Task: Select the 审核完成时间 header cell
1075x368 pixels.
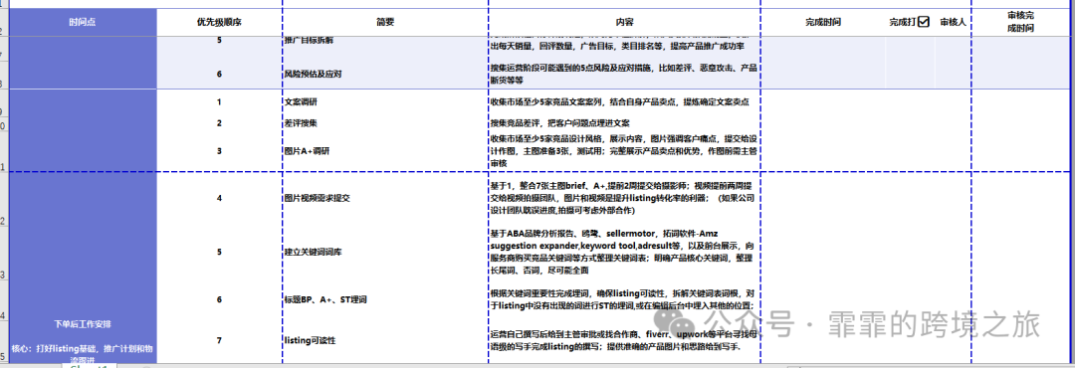Action: click(1021, 23)
